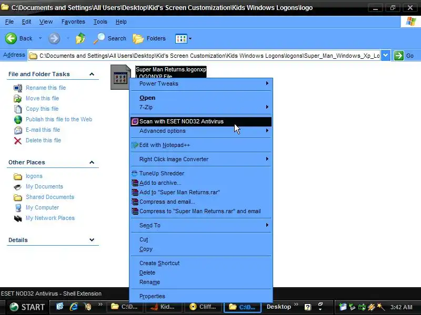Image resolution: width=421 pixels, height=315 pixels.
Task: Launch Internet Explorer from quick launch
Action: [x=74, y=307]
